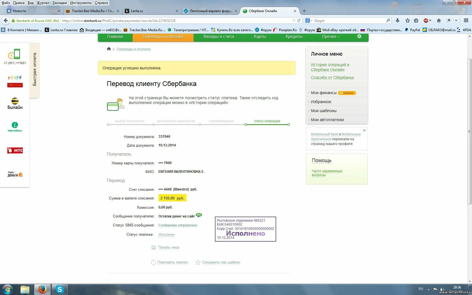
Task: Close the Новости browser tab
Action: point(59,11)
